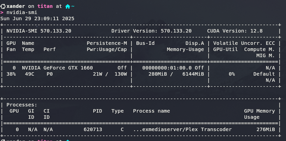286x141 pixels.
Task: Click the CI ID column header
Action: click(47, 114)
